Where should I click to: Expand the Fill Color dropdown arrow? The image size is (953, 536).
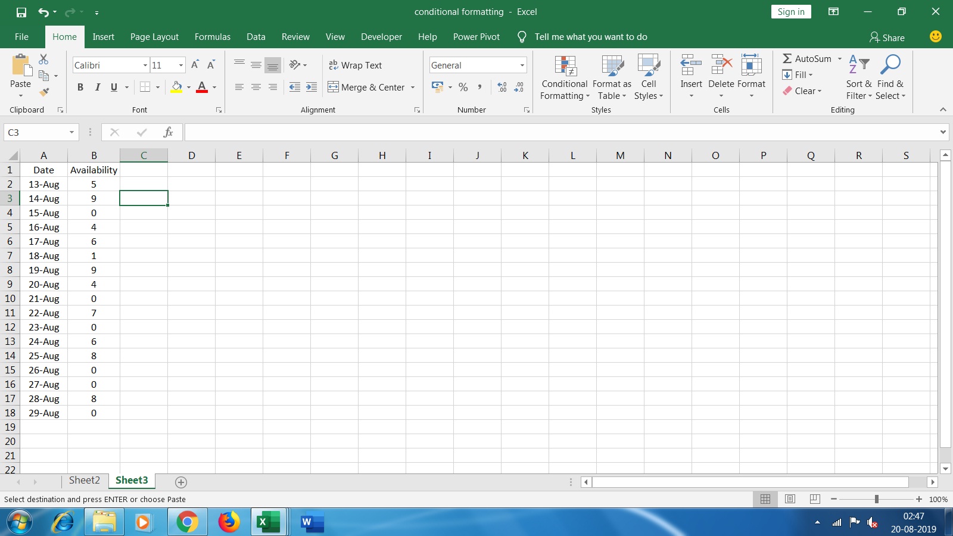pyautogui.click(x=188, y=88)
